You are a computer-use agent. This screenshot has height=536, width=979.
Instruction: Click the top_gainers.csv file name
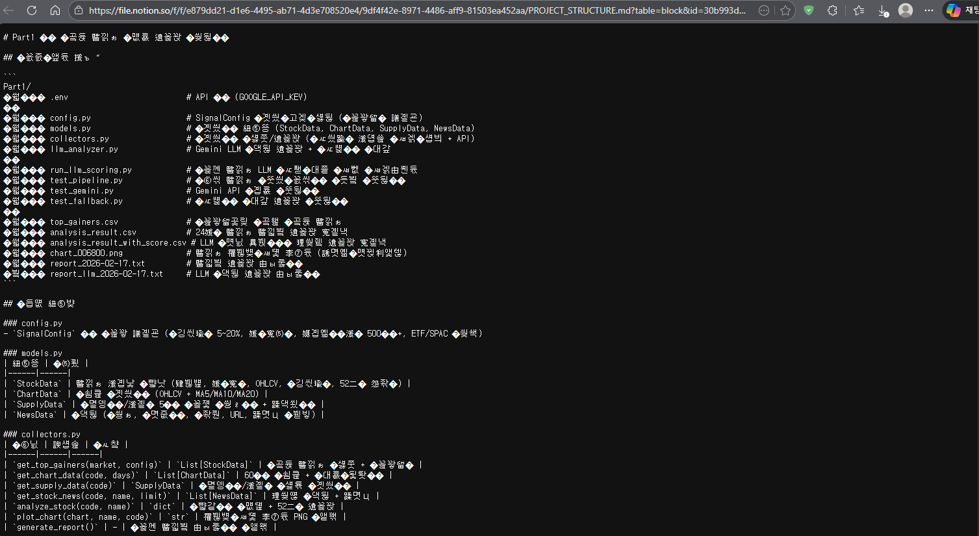[84, 222]
